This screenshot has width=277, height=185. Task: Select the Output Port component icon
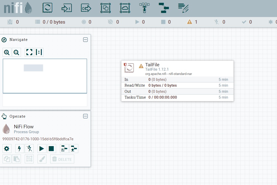click(86, 8)
